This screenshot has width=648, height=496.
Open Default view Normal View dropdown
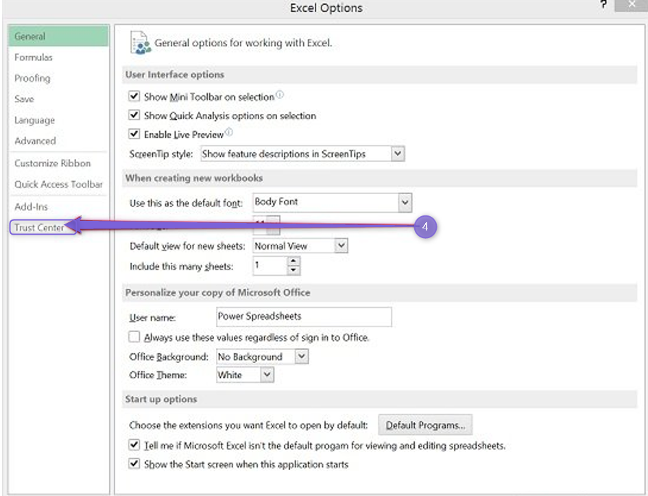click(x=341, y=246)
